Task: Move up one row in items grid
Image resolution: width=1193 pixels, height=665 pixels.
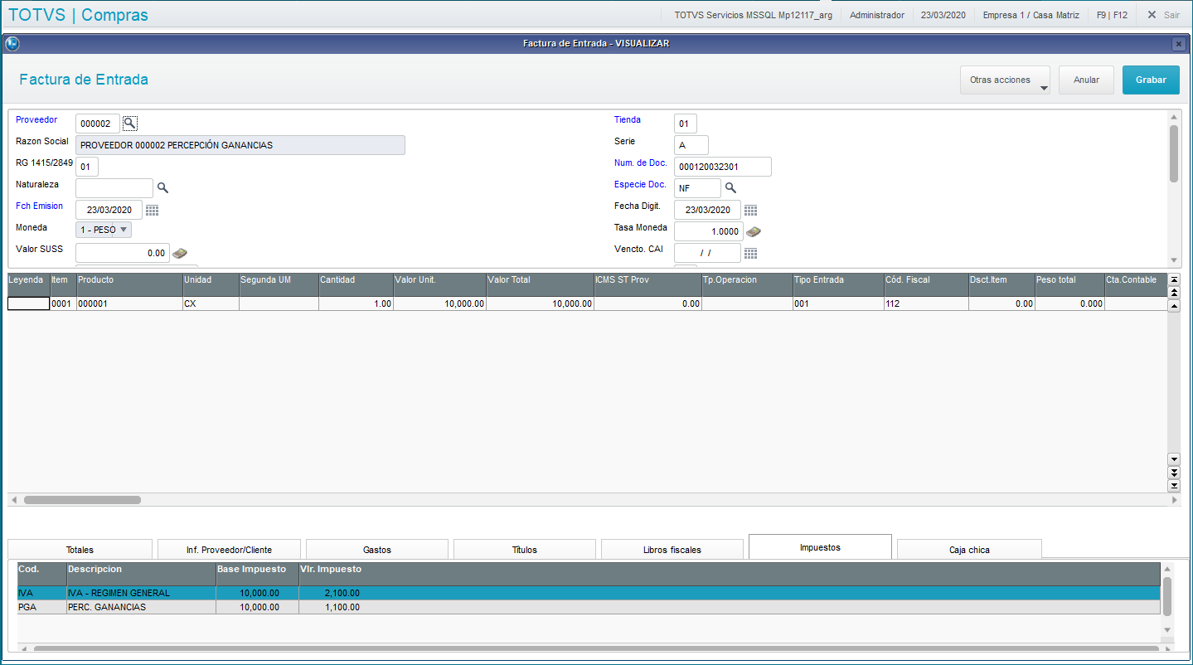Action: (x=1174, y=307)
